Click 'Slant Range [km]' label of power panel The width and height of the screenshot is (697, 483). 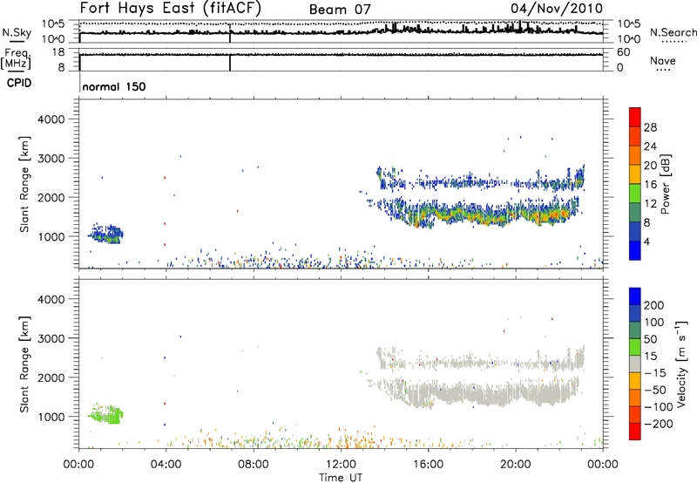(24, 184)
